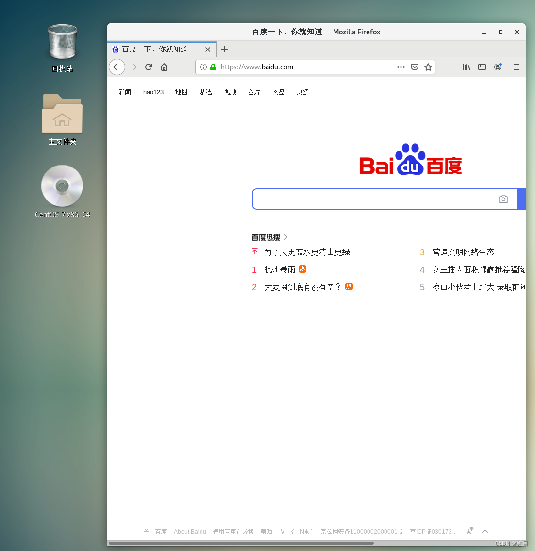Viewport: 535px width, 551px height.
Task: Click the accessibility icon in footer
Action: 470,531
